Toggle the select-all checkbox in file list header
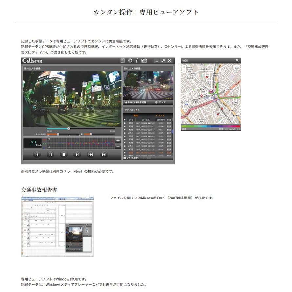Image resolution: width=292 pixels, height=292 pixels. [125, 120]
